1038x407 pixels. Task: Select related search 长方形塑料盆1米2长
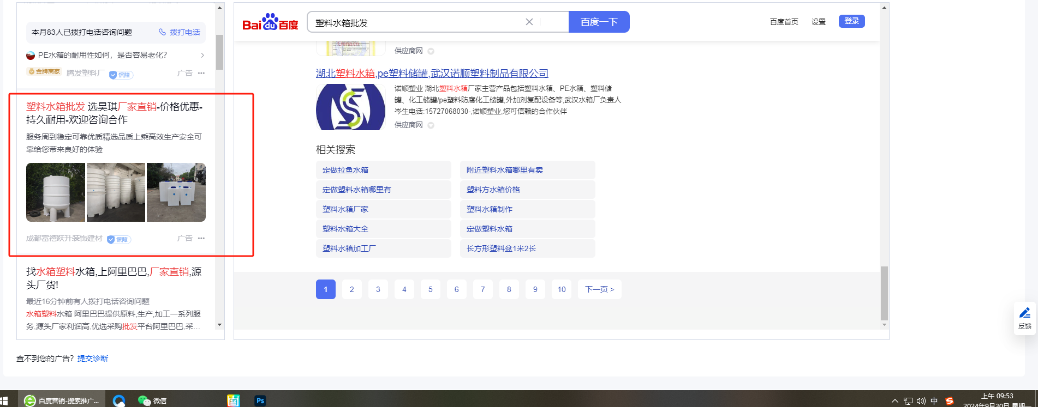click(x=527, y=248)
